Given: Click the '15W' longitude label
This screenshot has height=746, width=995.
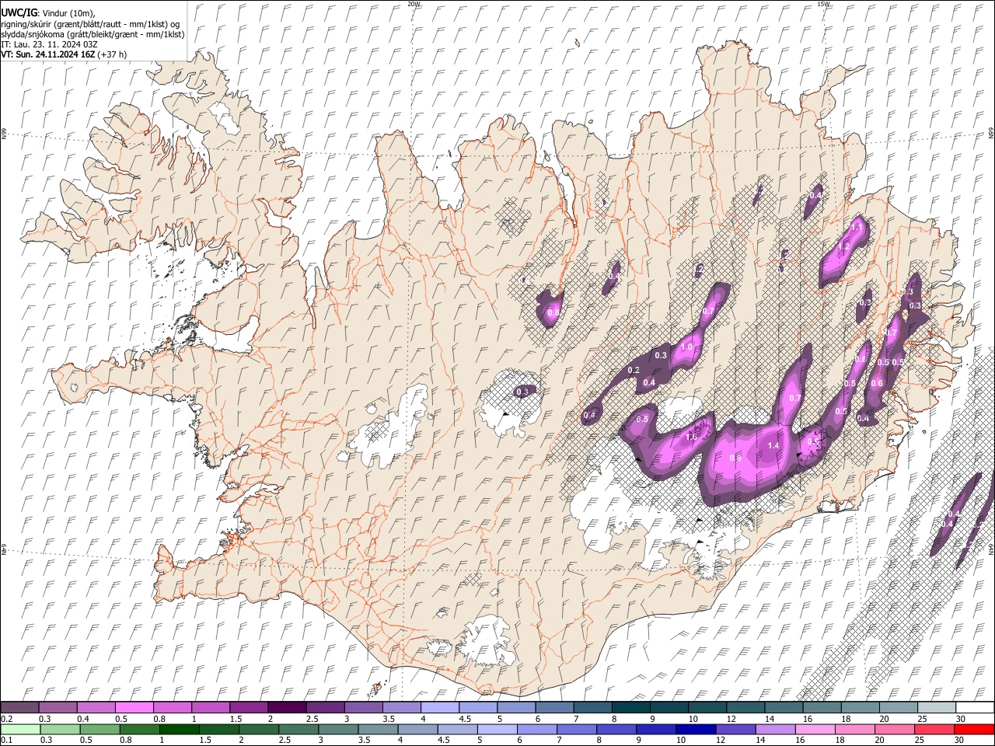Looking at the screenshot, I should pos(823,4).
